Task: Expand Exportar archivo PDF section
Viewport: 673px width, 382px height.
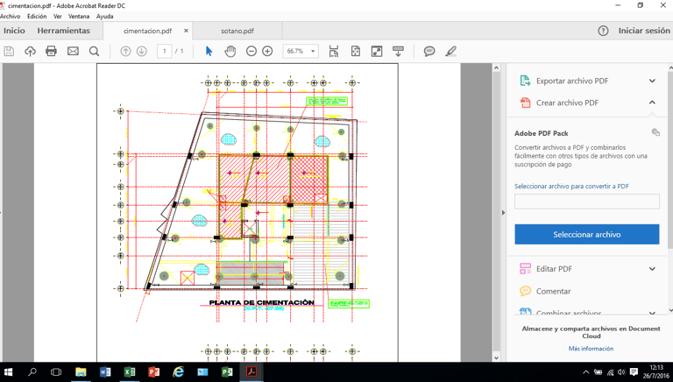Action: coord(652,81)
